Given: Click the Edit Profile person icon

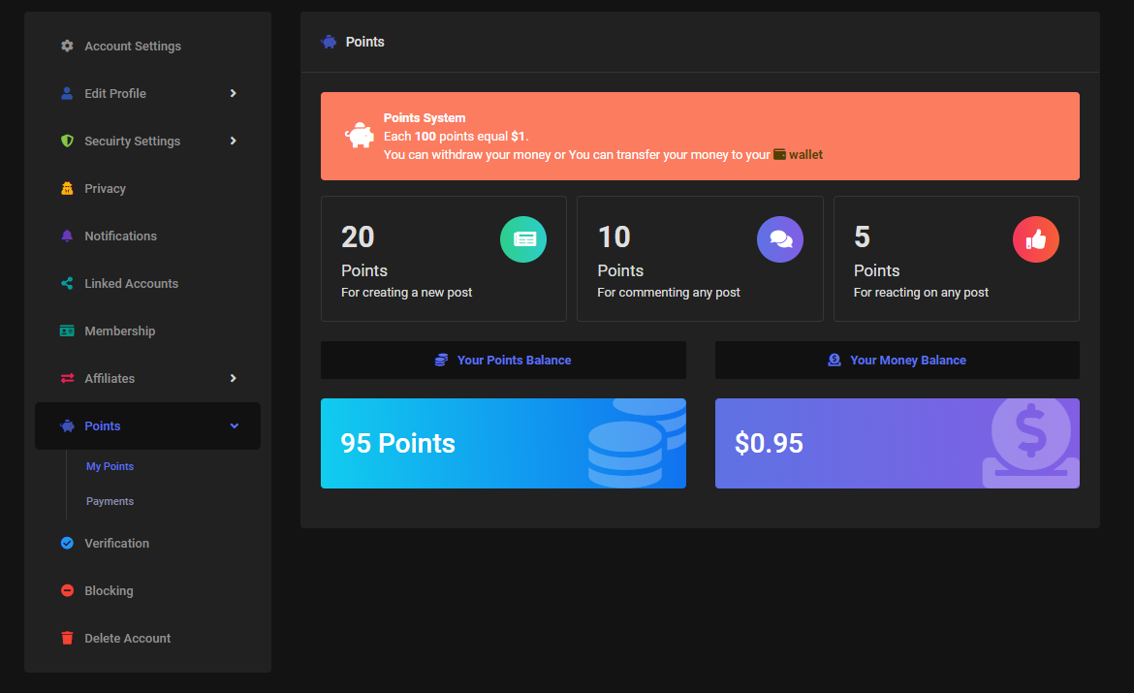Looking at the screenshot, I should tap(67, 93).
